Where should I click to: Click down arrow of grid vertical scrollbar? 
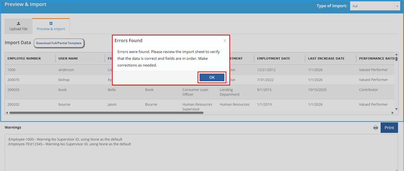tap(396, 109)
